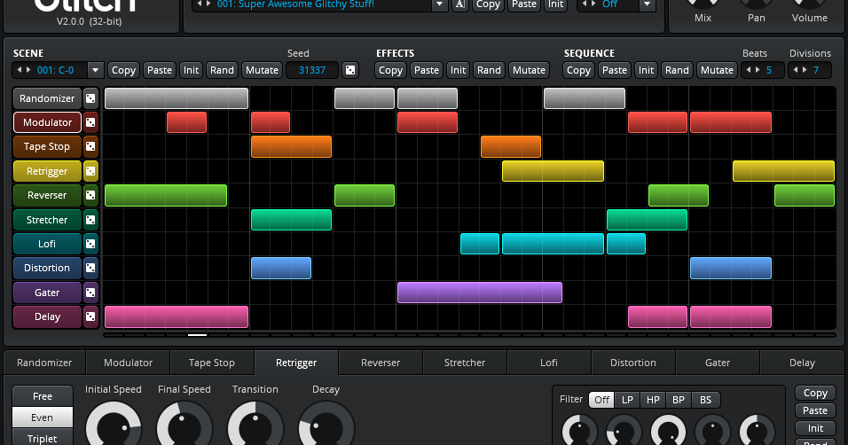Click the dice icon beside Gater
The width and height of the screenshot is (848, 445).
tap(90, 293)
